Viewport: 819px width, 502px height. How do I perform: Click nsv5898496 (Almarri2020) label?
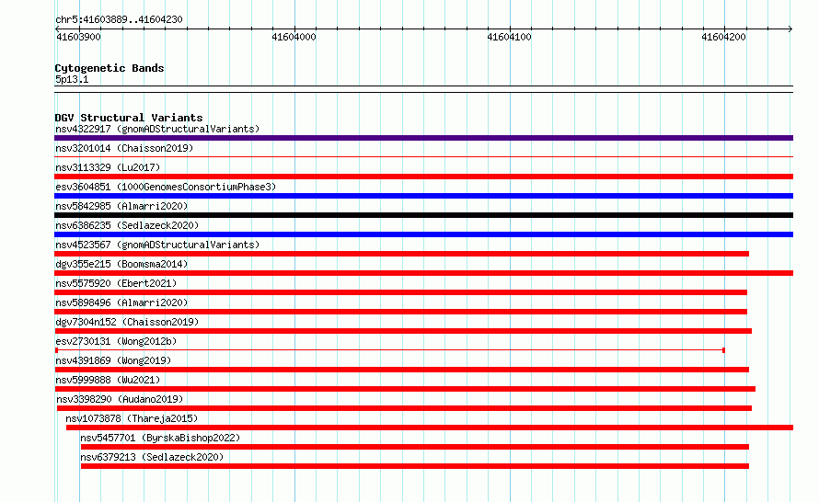pyautogui.click(x=121, y=302)
